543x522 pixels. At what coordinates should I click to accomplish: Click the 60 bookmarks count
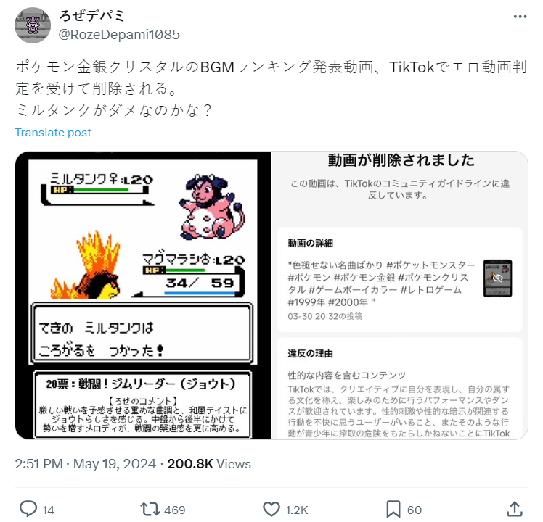coord(415,510)
